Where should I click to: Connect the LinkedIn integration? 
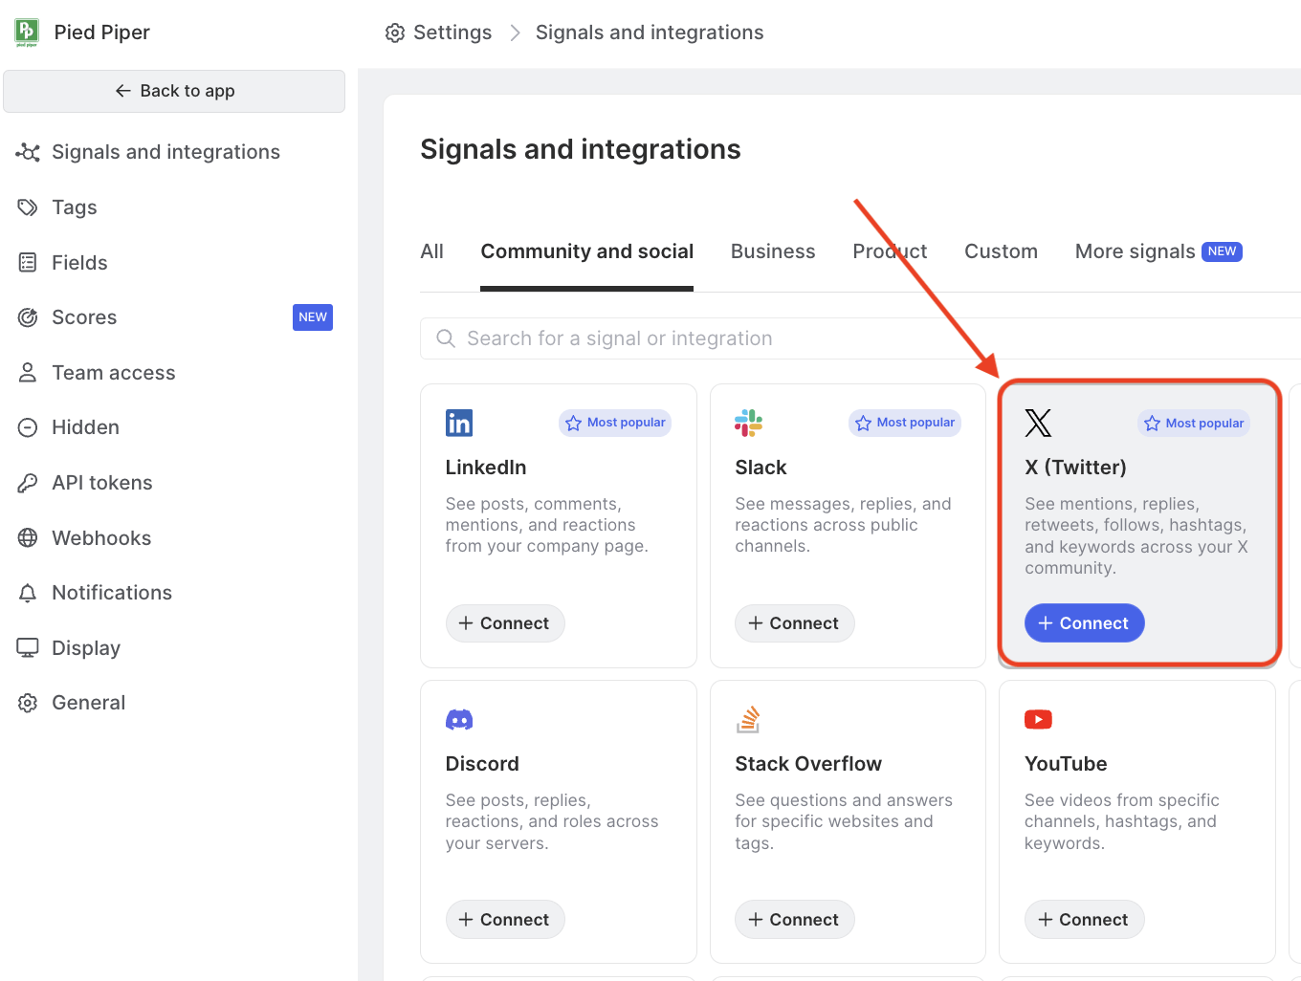tap(505, 623)
